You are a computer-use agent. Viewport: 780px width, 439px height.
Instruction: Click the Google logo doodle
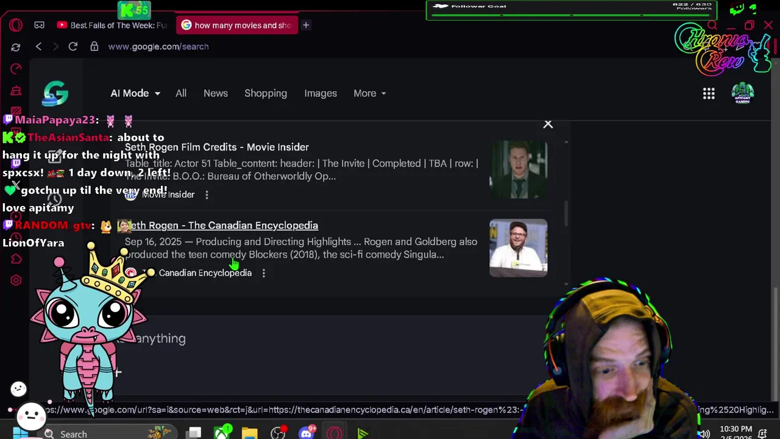tap(55, 93)
